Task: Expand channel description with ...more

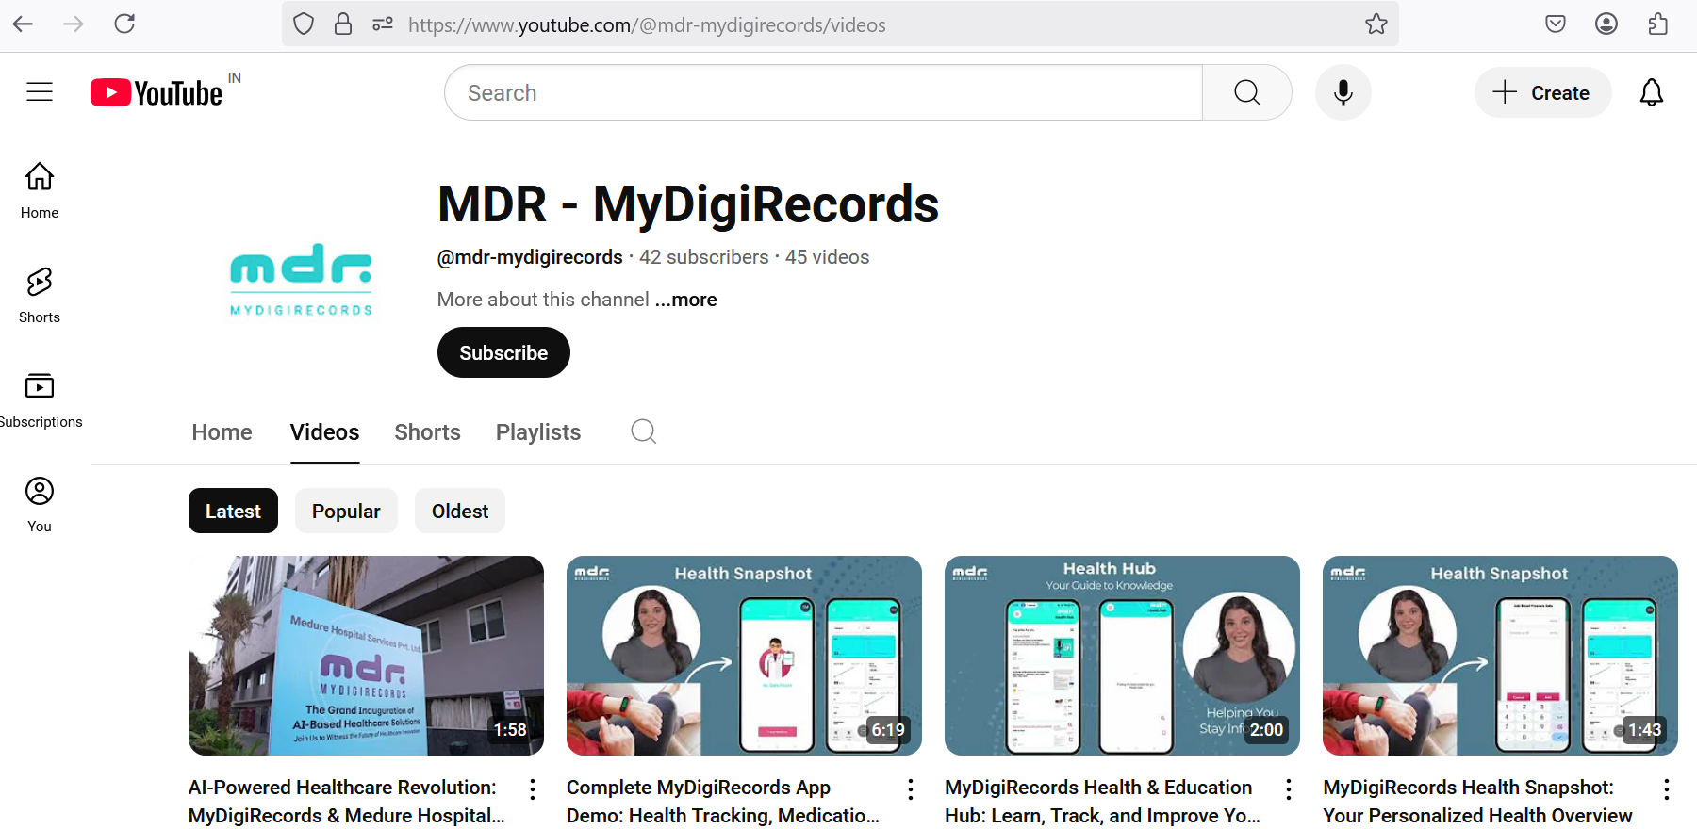Action: click(x=685, y=300)
